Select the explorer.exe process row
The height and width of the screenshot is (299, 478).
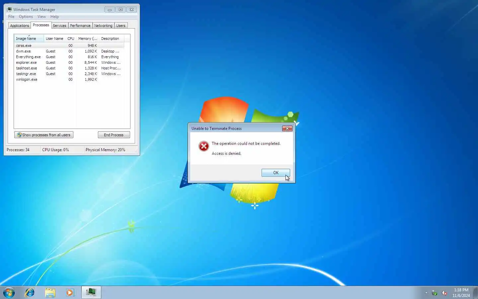[69, 62]
